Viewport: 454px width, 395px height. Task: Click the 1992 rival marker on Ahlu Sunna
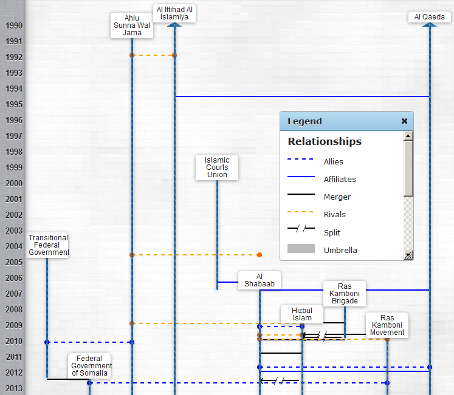[x=132, y=55]
